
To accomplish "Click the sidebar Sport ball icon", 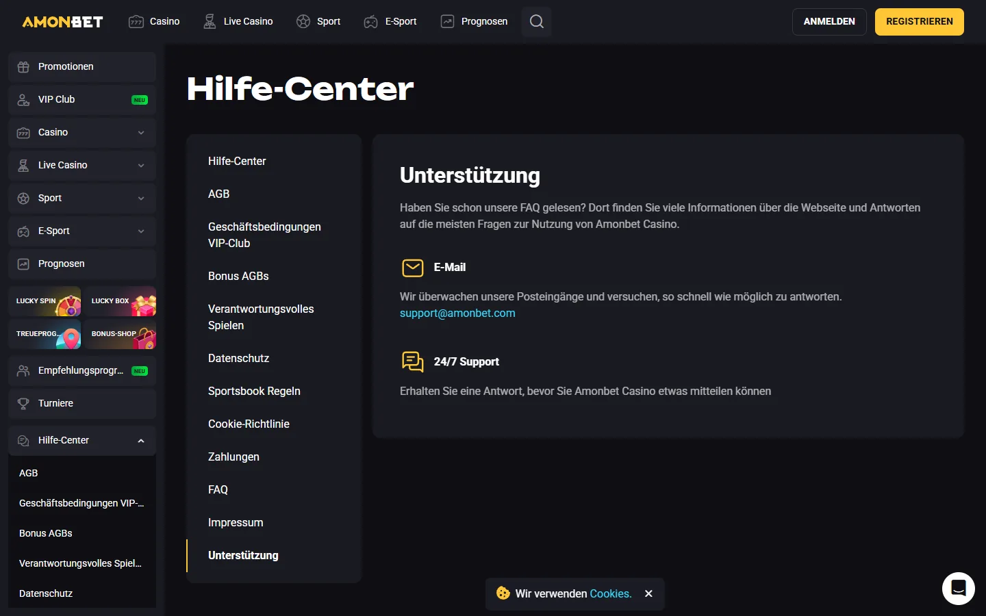I will pyautogui.click(x=23, y=198).
